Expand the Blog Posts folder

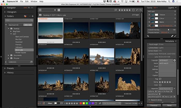click(x=11, y=31)
